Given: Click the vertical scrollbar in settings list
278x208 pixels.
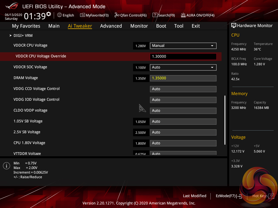Looking at the screenshot, I should [225, 120].
